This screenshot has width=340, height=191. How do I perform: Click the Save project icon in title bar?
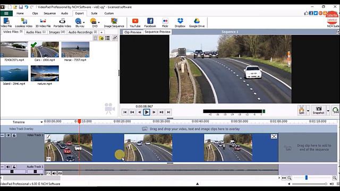[x=21, y=7]
